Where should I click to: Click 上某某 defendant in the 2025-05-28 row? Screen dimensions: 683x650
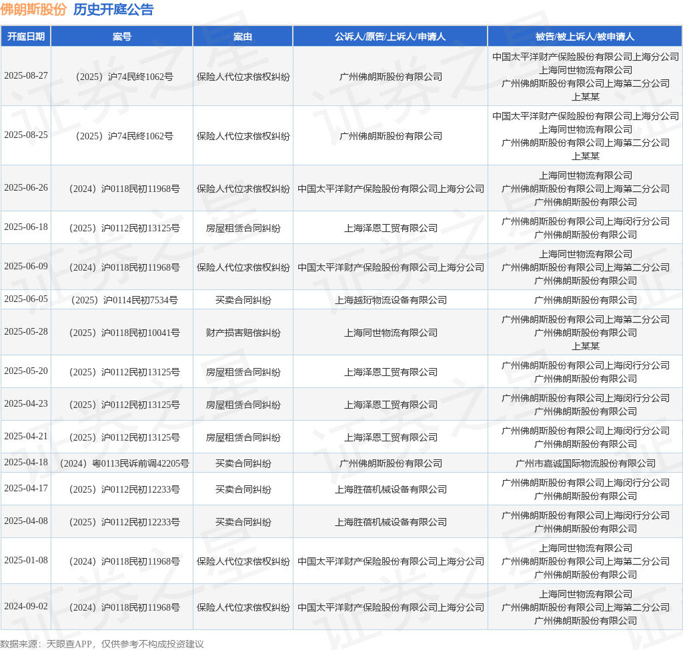click(x=586, y=346)
